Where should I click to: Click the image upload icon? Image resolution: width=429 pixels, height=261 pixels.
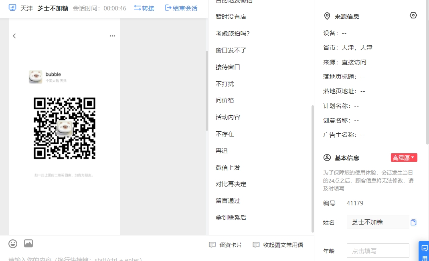[x=28, y=243]
